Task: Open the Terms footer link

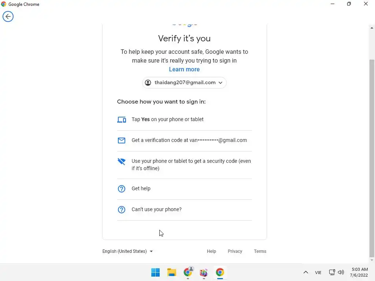Action: pyautogui.click(x=260, y=251)
